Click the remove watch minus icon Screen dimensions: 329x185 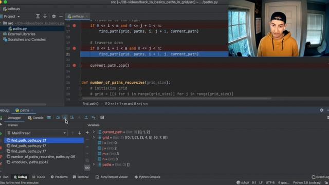click(87, 139)
